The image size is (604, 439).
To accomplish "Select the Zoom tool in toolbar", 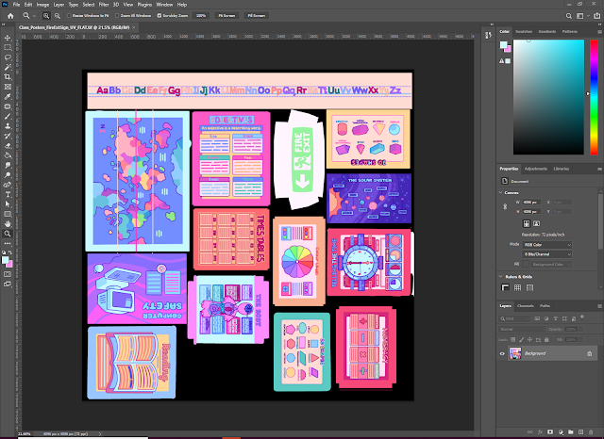I will point(8,234).
